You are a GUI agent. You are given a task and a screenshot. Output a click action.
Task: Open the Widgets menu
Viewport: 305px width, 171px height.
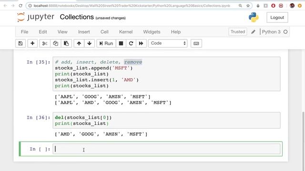(152, 32)
